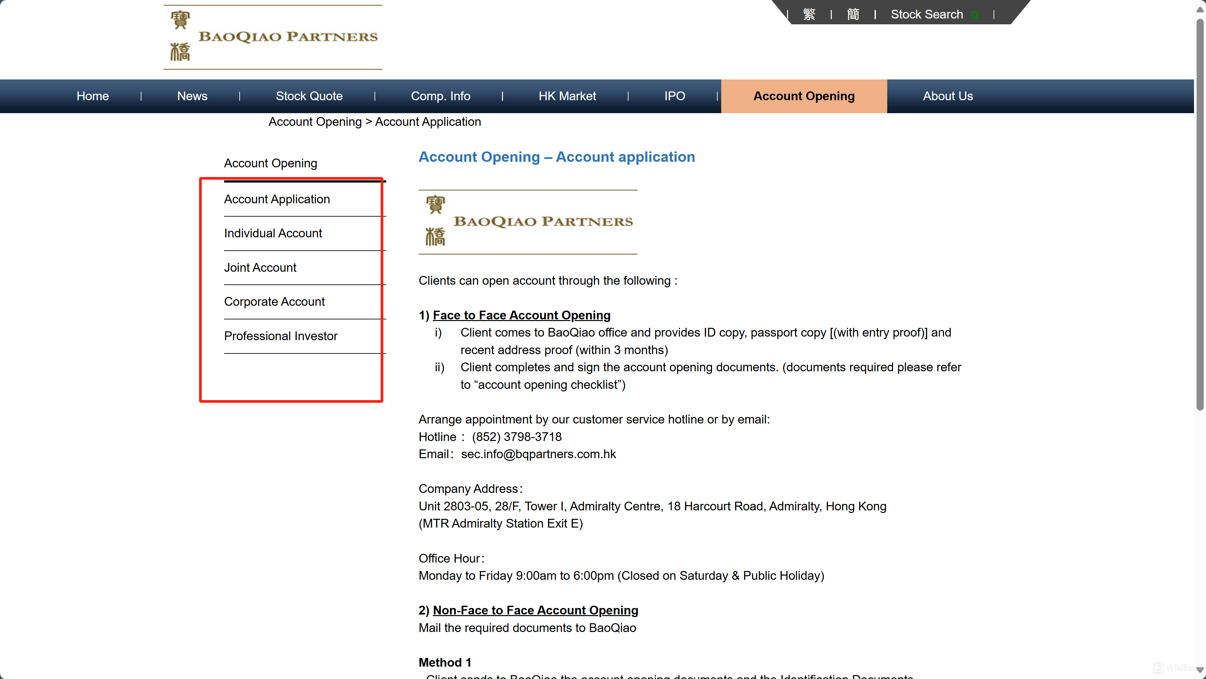
Task: Click the Account Opening menu tab
Action: [804, 96]
